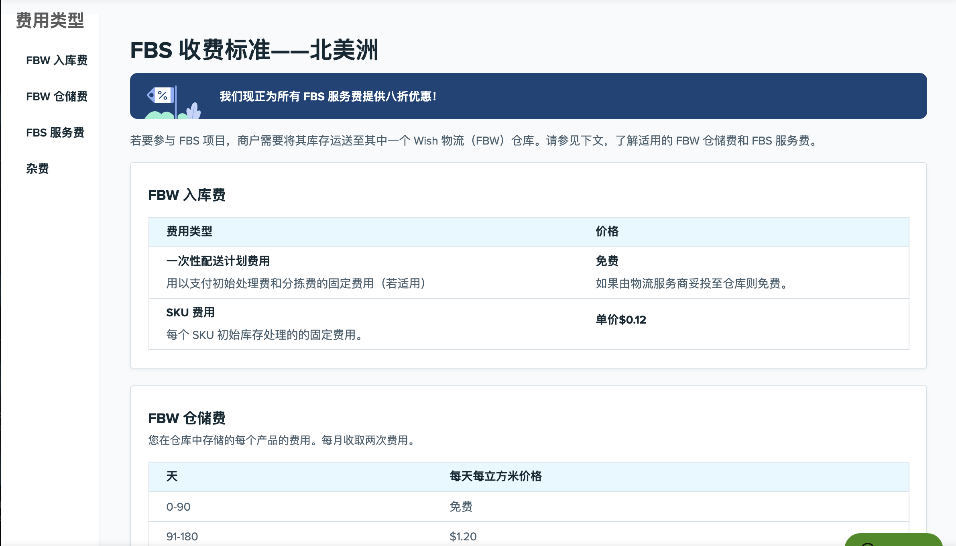Click the 八折优惠 banner text

pyautogui.click(x=328, y=96)
